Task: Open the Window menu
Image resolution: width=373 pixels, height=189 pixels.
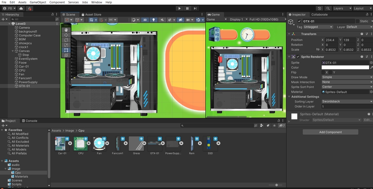Action: pyautogui.click(x=97, y=2)
